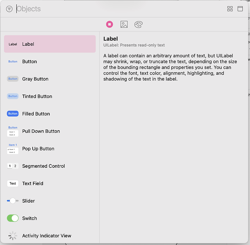Image resolution: width=250 pixels, height=245 pixels.
Task: Click the Segmented Control 1 2 thumbnail
Action: coord(13,166)
